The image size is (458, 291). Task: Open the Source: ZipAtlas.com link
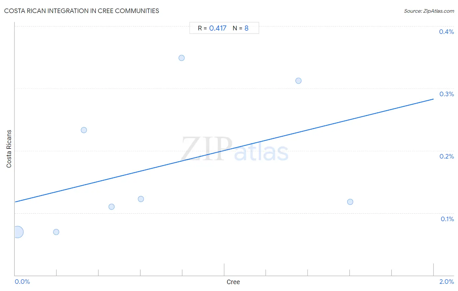click(x=429, y=11)
